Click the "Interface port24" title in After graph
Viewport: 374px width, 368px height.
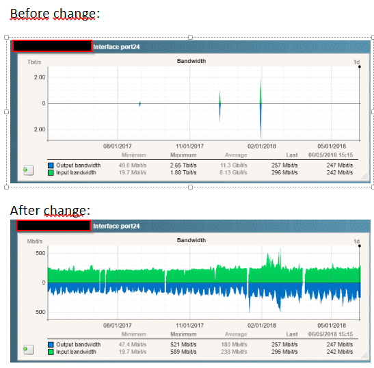(116, 226)
